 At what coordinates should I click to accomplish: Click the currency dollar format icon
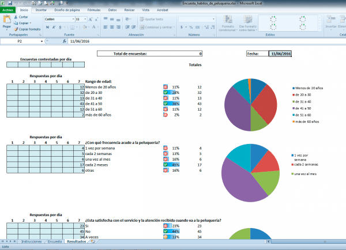[x=182, y=27]
